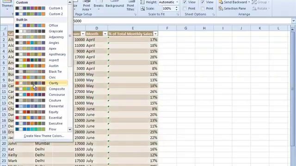This screenshot has height=166, width=296.
Task: Open Page Setup dialog launcher
Action: click(x=135, y=14)
